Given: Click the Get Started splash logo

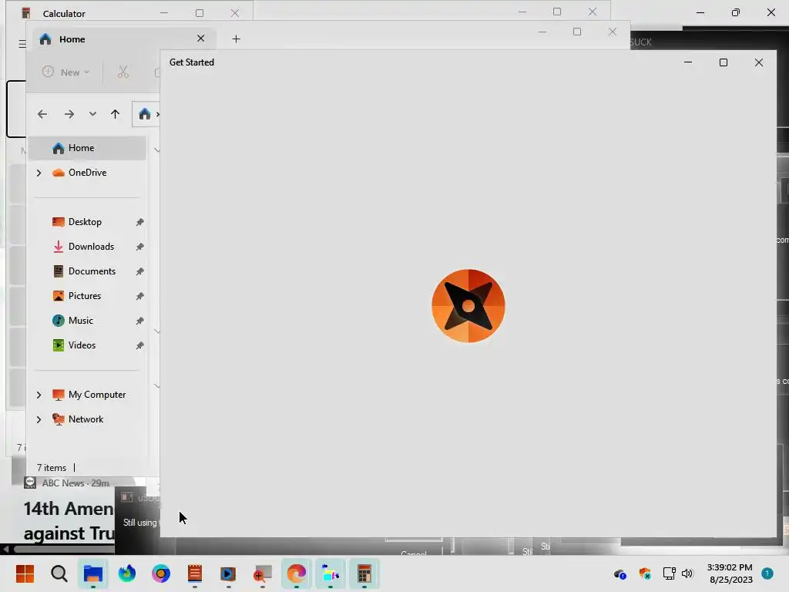Looking at the screenshot, I should [x=468, y=306].
